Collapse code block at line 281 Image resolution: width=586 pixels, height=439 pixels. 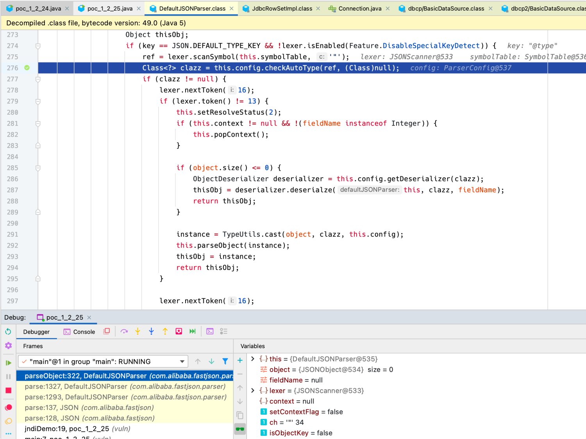pos(38,124)
